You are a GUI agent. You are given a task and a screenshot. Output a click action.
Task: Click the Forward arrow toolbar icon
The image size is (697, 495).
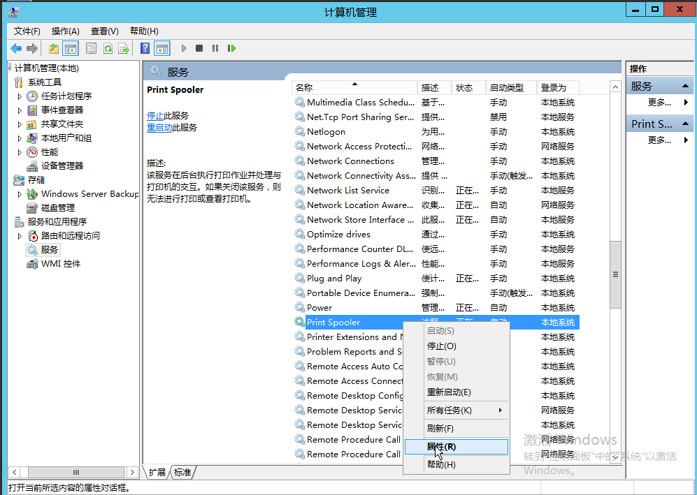click(x=32, y=48)
